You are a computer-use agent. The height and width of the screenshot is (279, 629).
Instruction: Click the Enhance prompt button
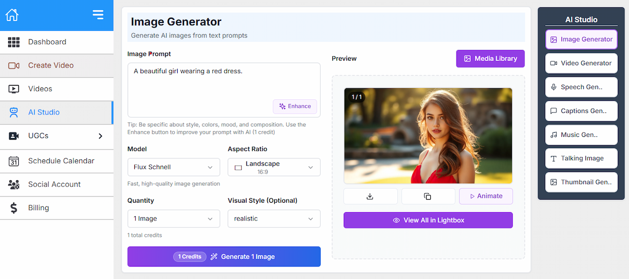(x=295, y=106)
